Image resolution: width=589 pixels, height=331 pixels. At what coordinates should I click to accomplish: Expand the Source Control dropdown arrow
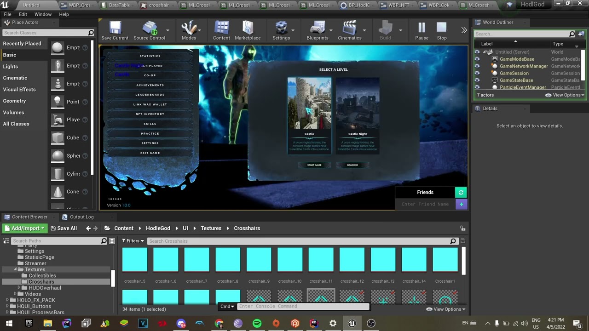(x=167, y=30)
